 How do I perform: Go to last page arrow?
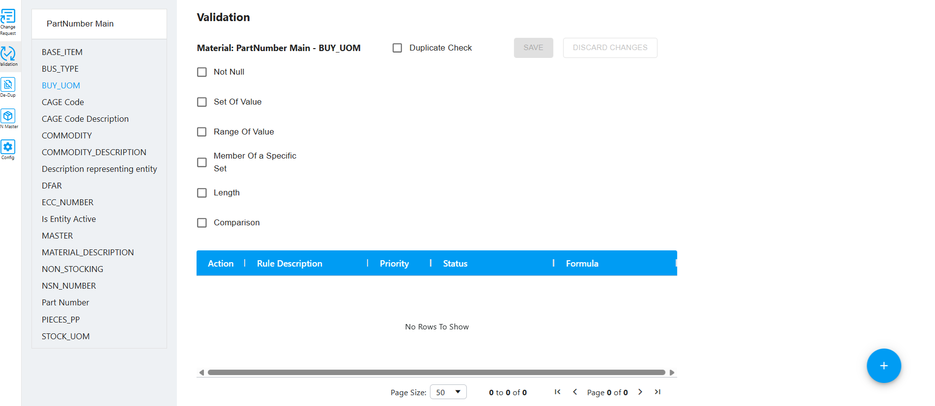click(657, 392)
